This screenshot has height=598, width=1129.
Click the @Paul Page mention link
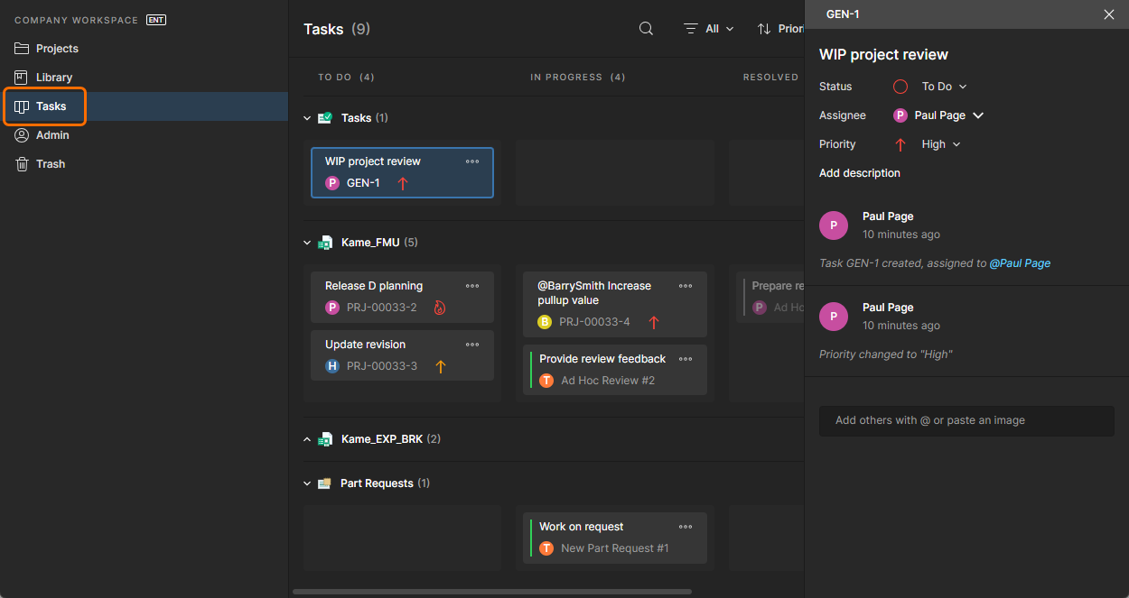(1020, 263)
